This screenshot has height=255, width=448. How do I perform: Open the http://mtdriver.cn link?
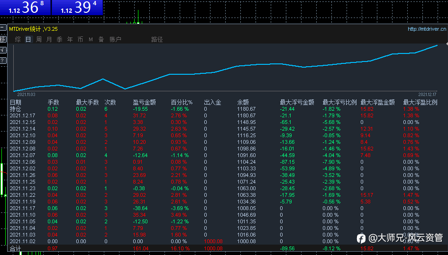tap(427, 29)
